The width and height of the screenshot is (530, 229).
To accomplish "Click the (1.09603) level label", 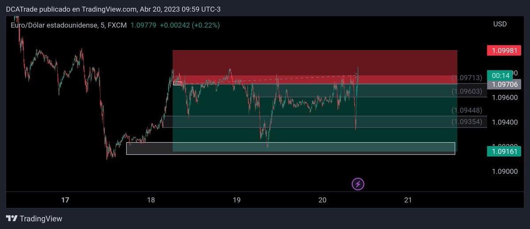I will pos(467,92).
